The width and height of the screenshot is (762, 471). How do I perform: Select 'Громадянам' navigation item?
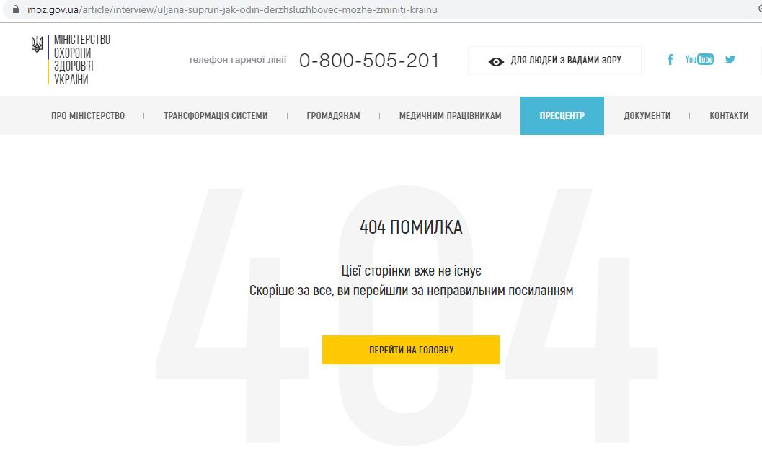coord(333,115)
